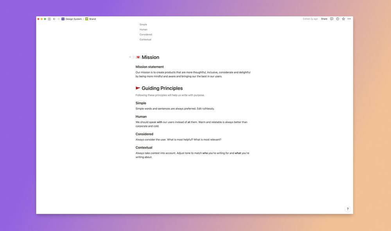Open the comments panel icon

click(x=331, y=18)
